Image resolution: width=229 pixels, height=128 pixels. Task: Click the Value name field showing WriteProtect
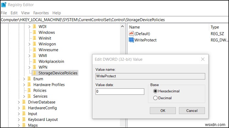[x=150, y=76]
